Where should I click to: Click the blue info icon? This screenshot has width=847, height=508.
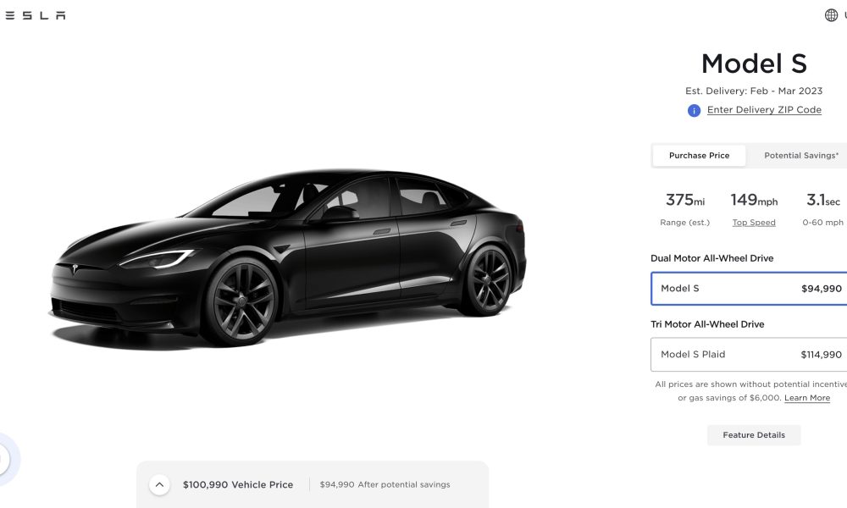click(x=694, y=111)
